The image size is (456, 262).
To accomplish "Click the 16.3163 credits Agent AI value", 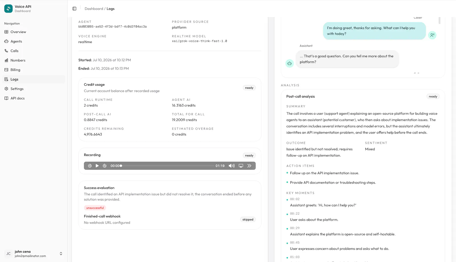I will (x=184, y=105).
